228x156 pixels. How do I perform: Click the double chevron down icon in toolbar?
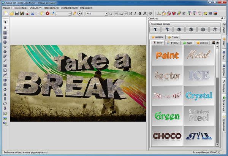tap(150, 13)
